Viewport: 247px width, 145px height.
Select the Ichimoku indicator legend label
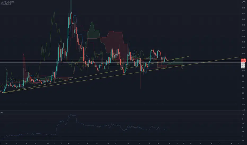(6, 4)
